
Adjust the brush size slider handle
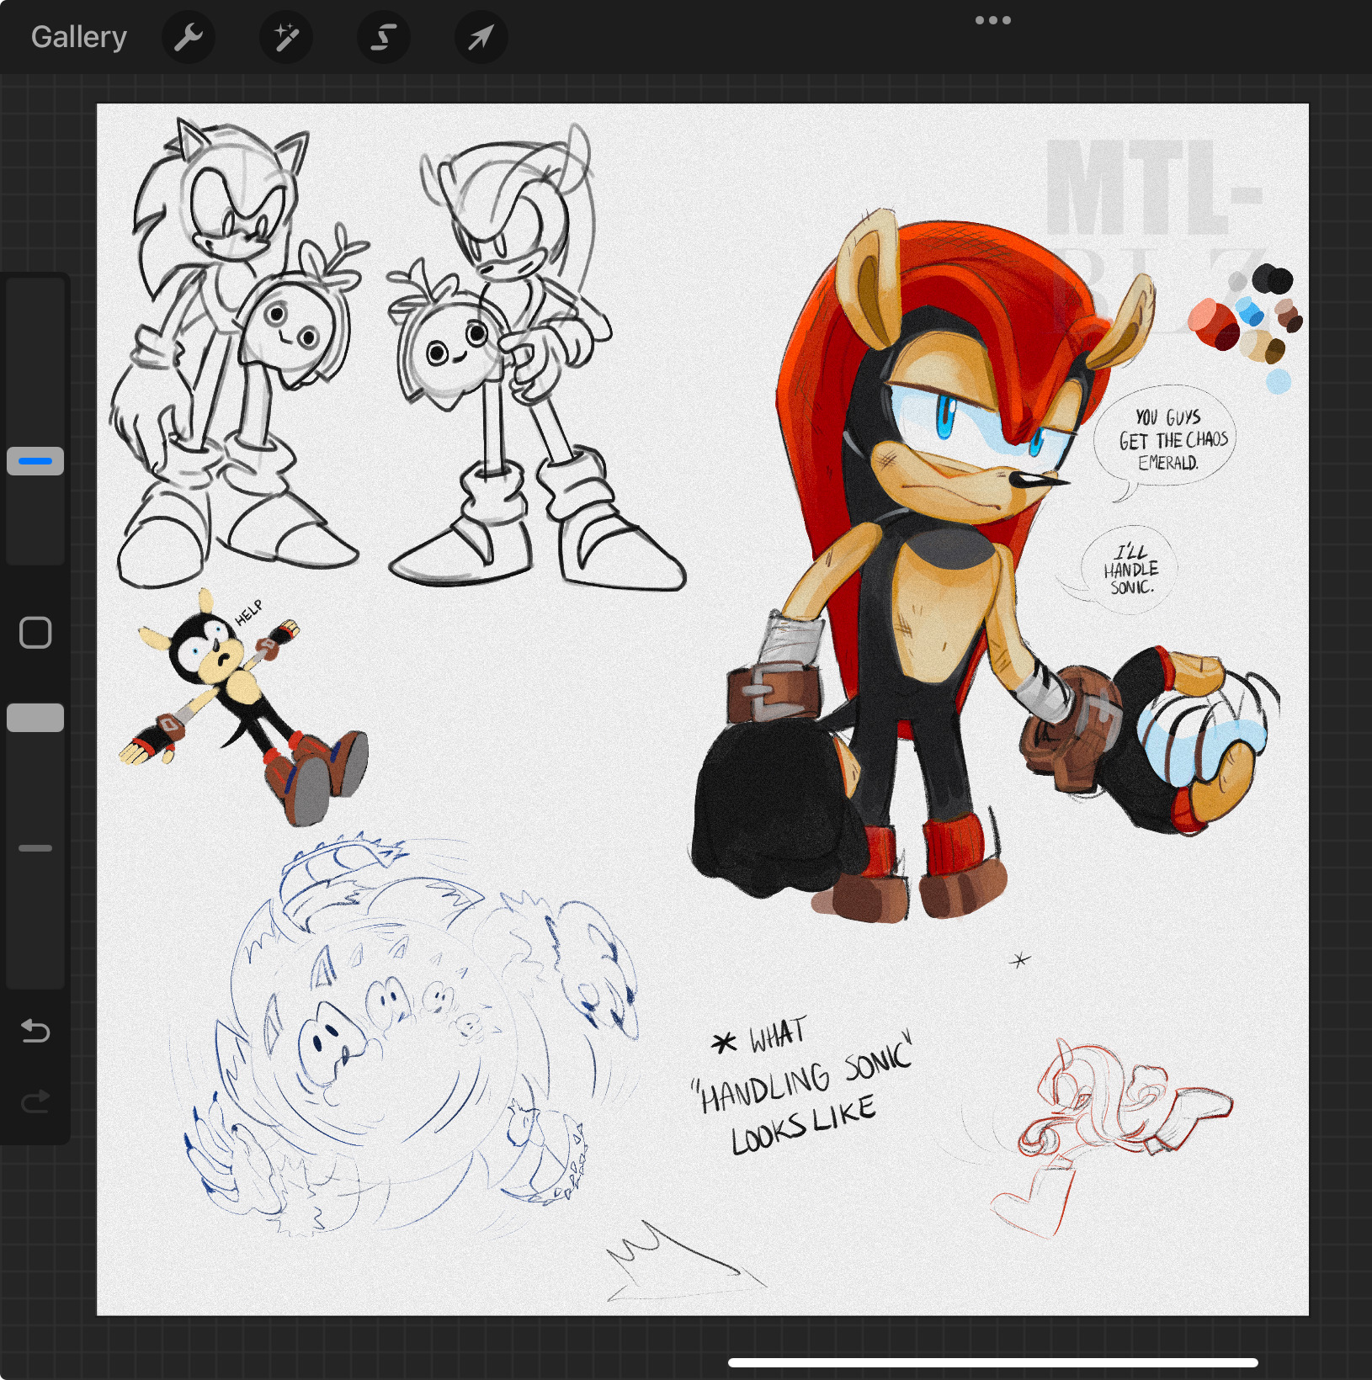[35, 461]
